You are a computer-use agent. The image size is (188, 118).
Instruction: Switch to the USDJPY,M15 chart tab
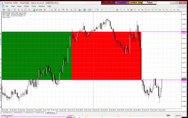coord(29,113)
